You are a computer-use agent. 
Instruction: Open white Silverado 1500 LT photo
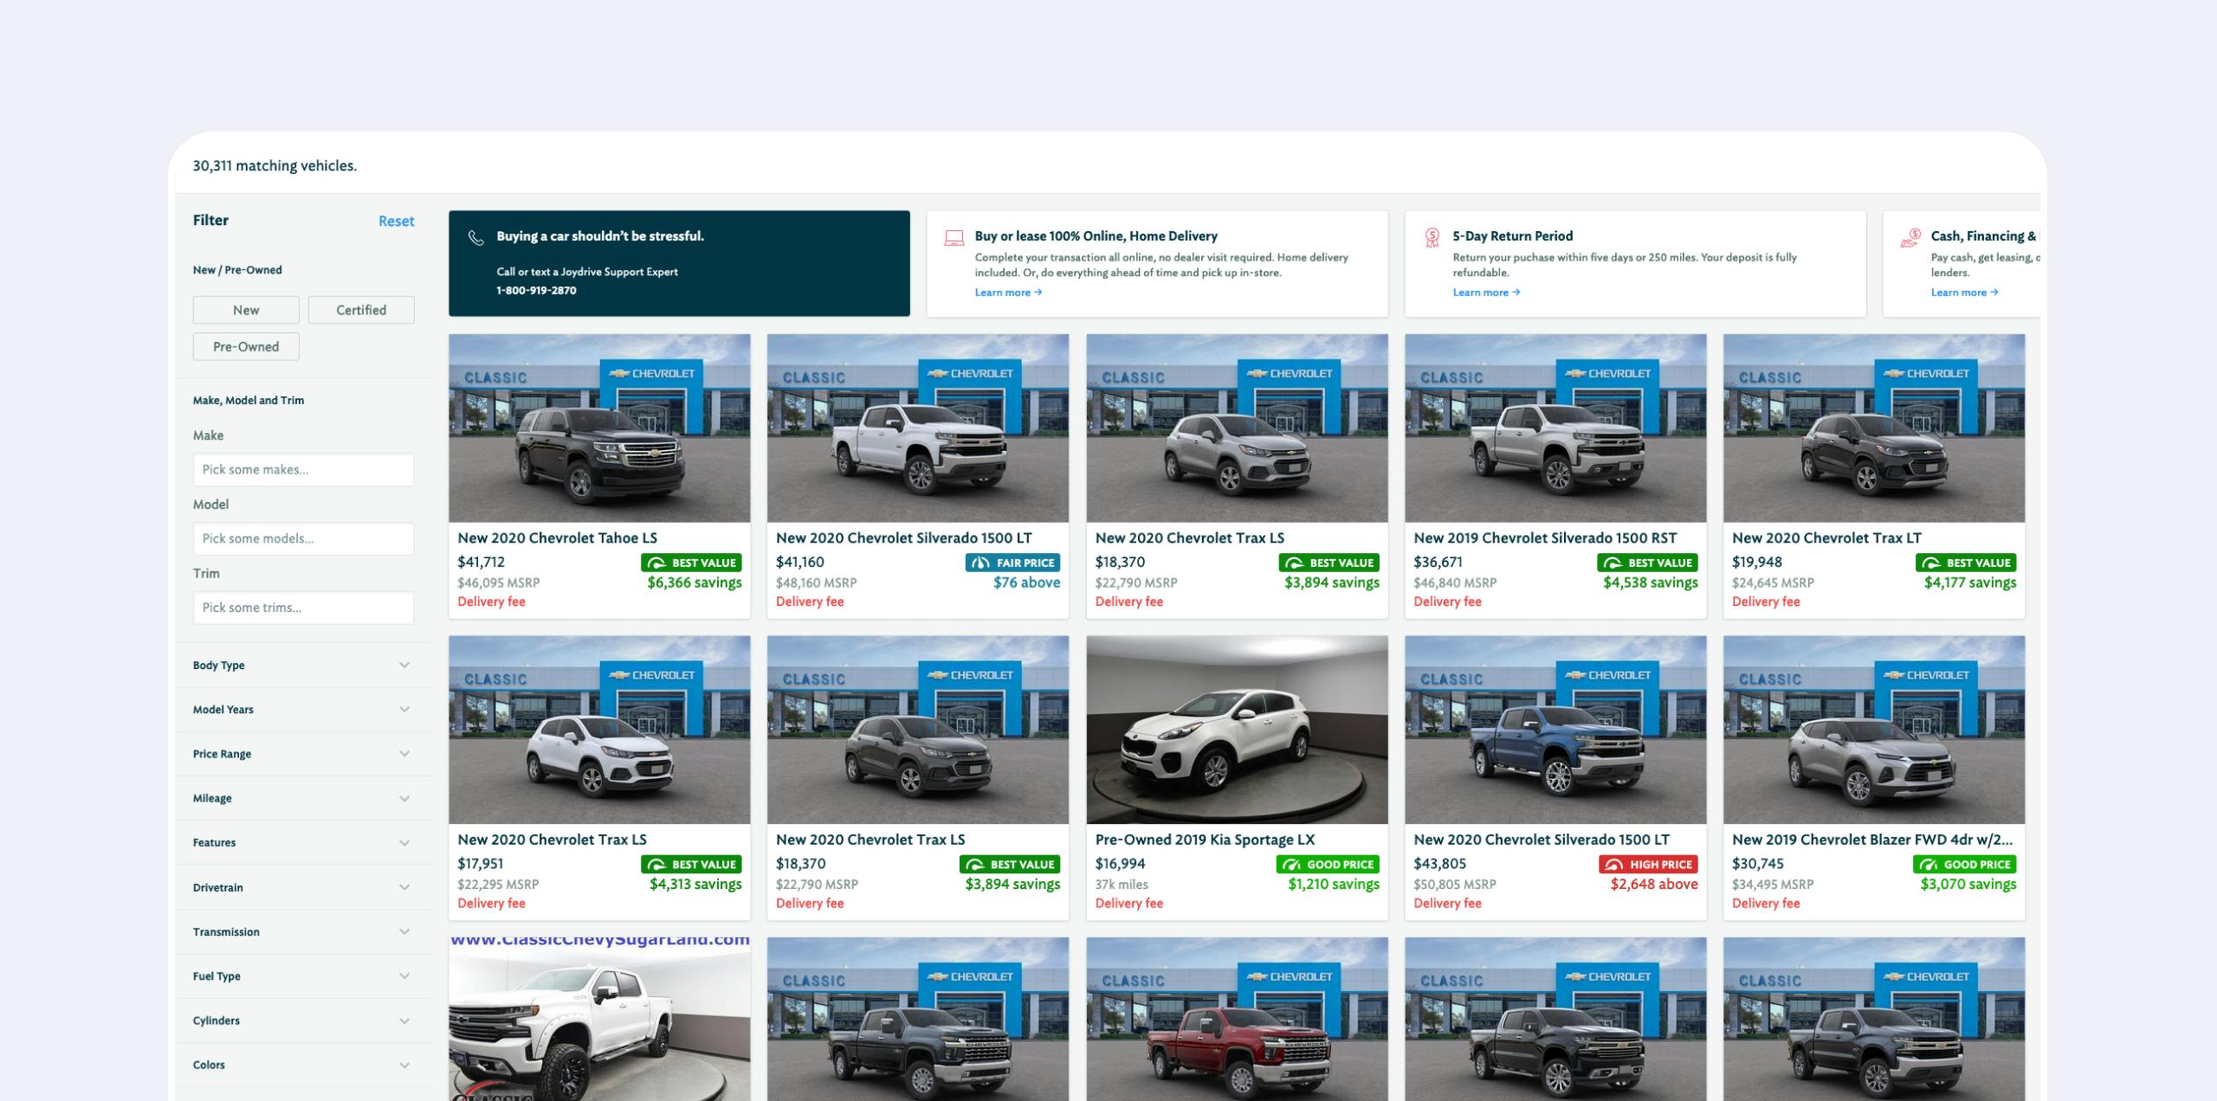point(918,428)
